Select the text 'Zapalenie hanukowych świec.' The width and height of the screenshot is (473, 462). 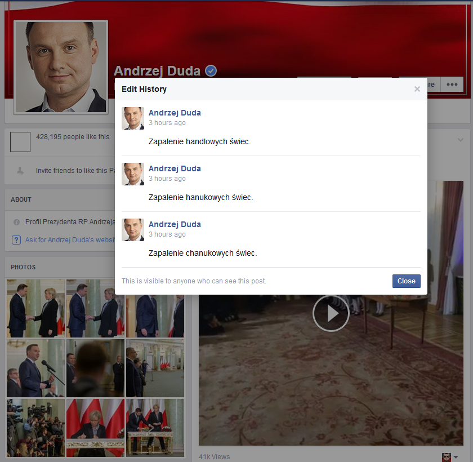(x=200, y=197)
